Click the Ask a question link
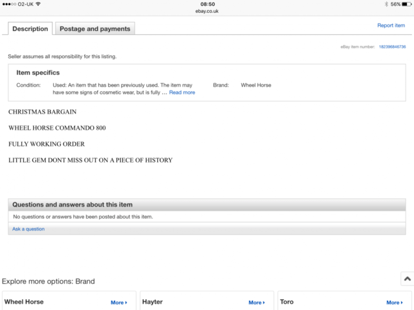The height and width of the screenshot is (310, 414). coord(28,229)
